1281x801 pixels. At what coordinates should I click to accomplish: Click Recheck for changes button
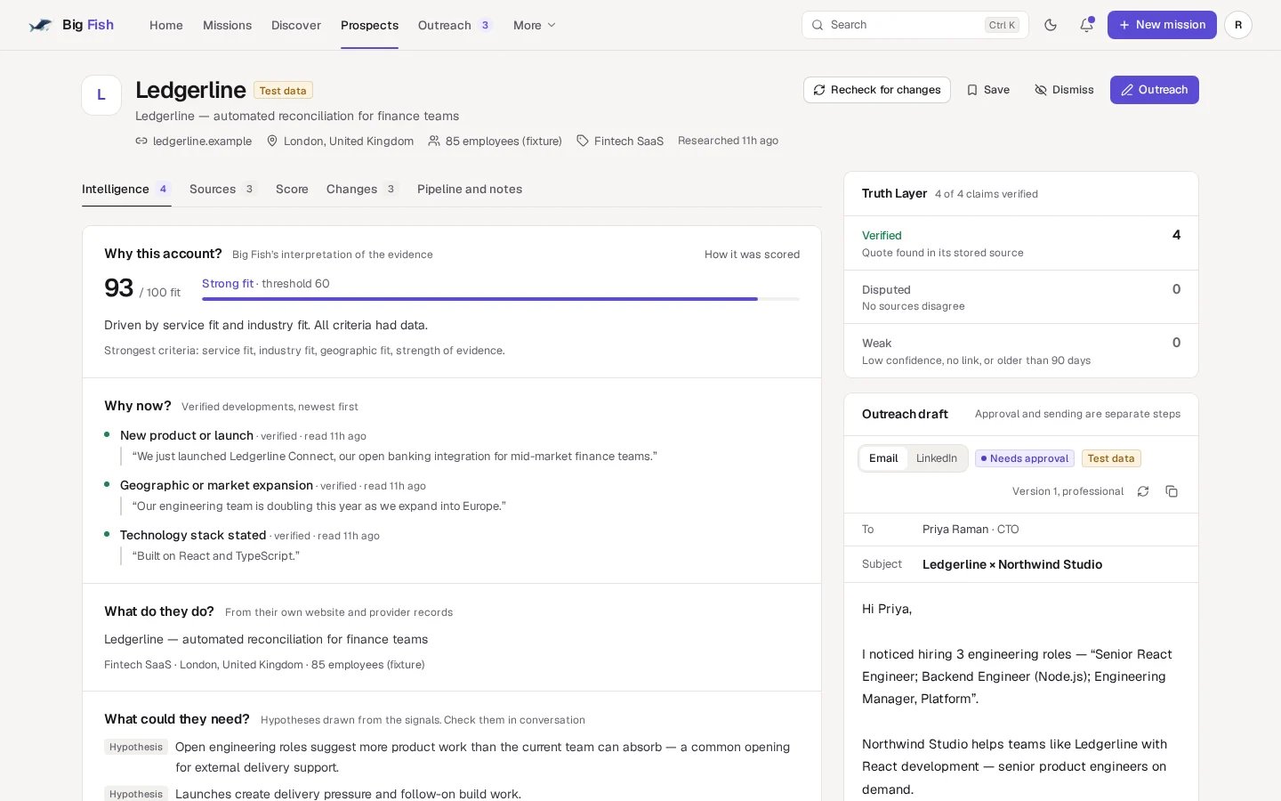(x=877, y=90)
